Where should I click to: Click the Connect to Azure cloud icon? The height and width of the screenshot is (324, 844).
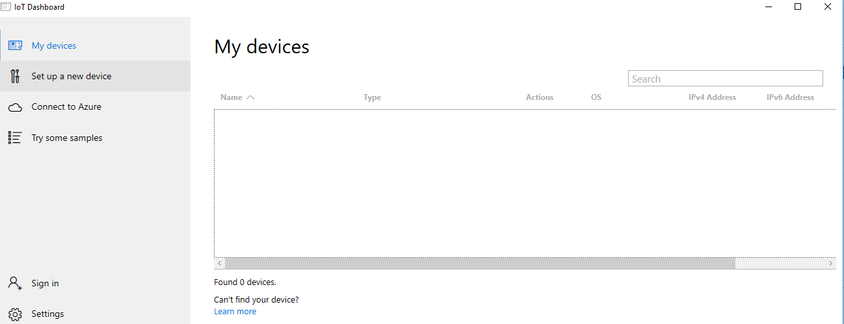(x=15, y=107)
